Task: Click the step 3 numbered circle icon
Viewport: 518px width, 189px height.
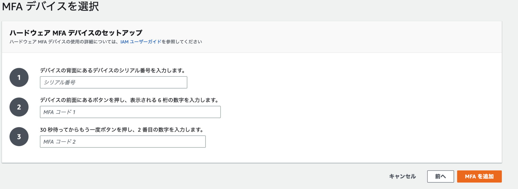Action: [x=19, y=137]
